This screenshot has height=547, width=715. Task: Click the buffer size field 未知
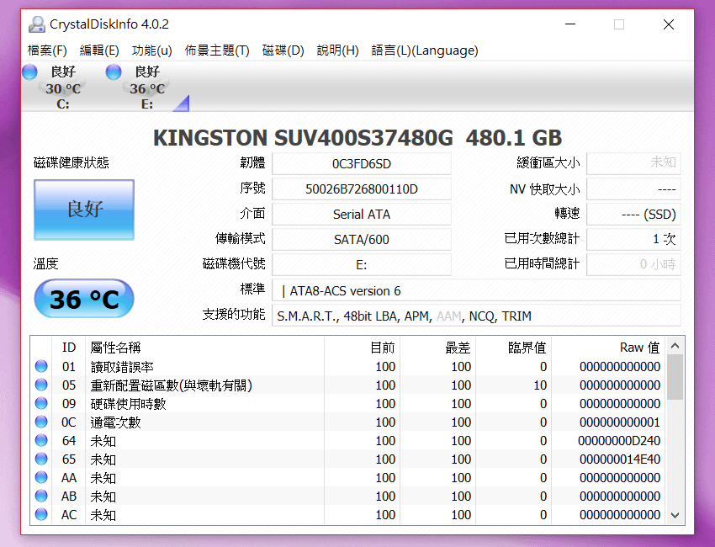click(634, 163)
